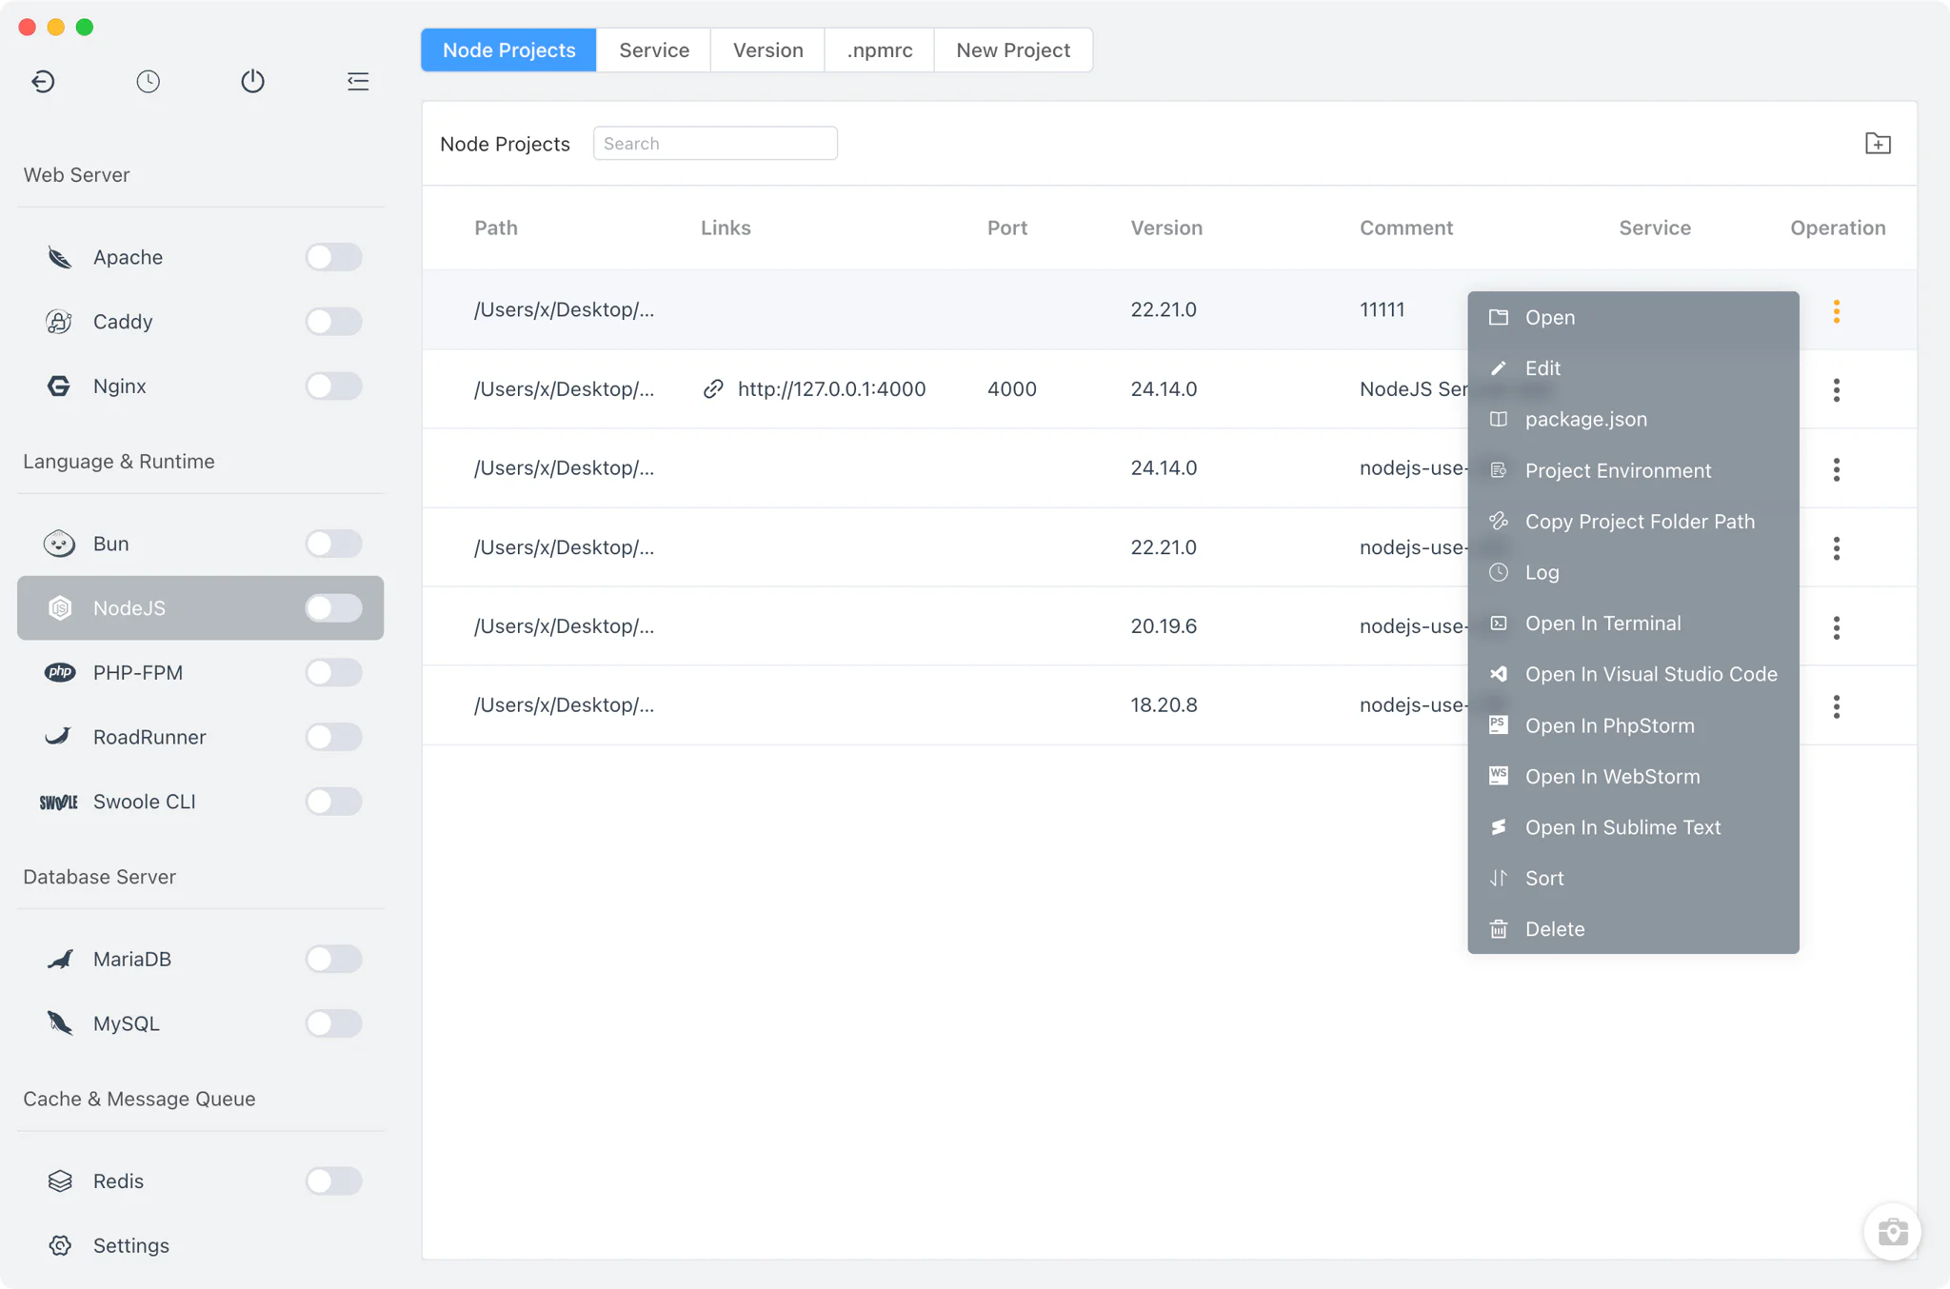The image size is (1950, 1289).
Task: Click the RoadRunner icon
Action: pos(58,736)
